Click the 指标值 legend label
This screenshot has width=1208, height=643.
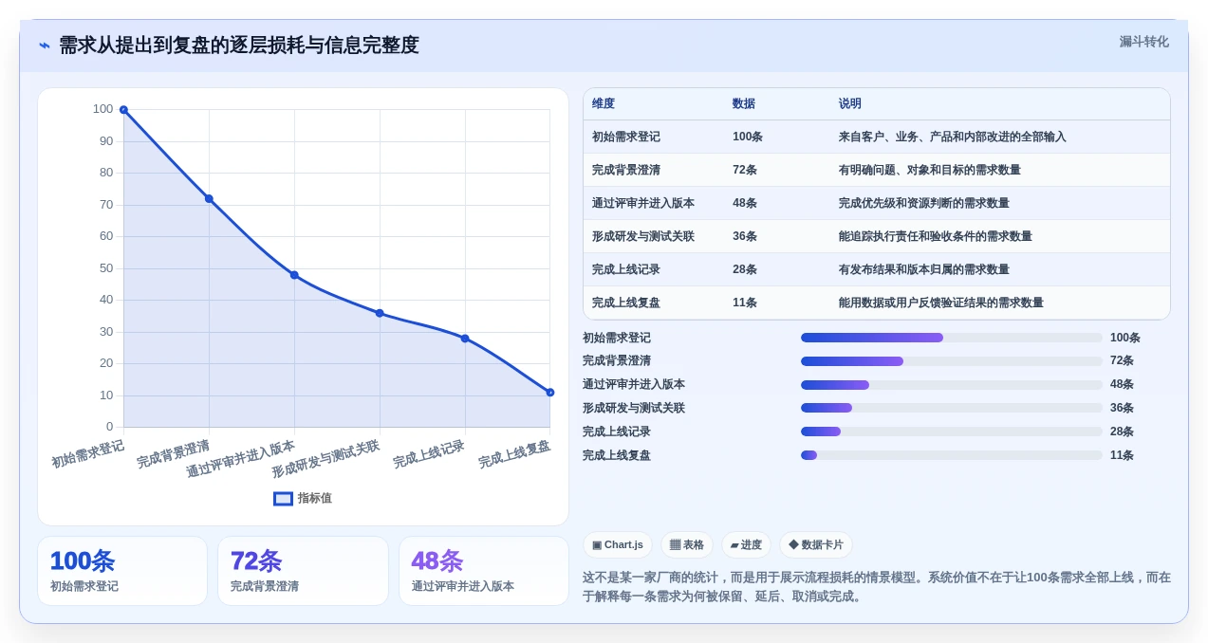click(x=315, y=499)
